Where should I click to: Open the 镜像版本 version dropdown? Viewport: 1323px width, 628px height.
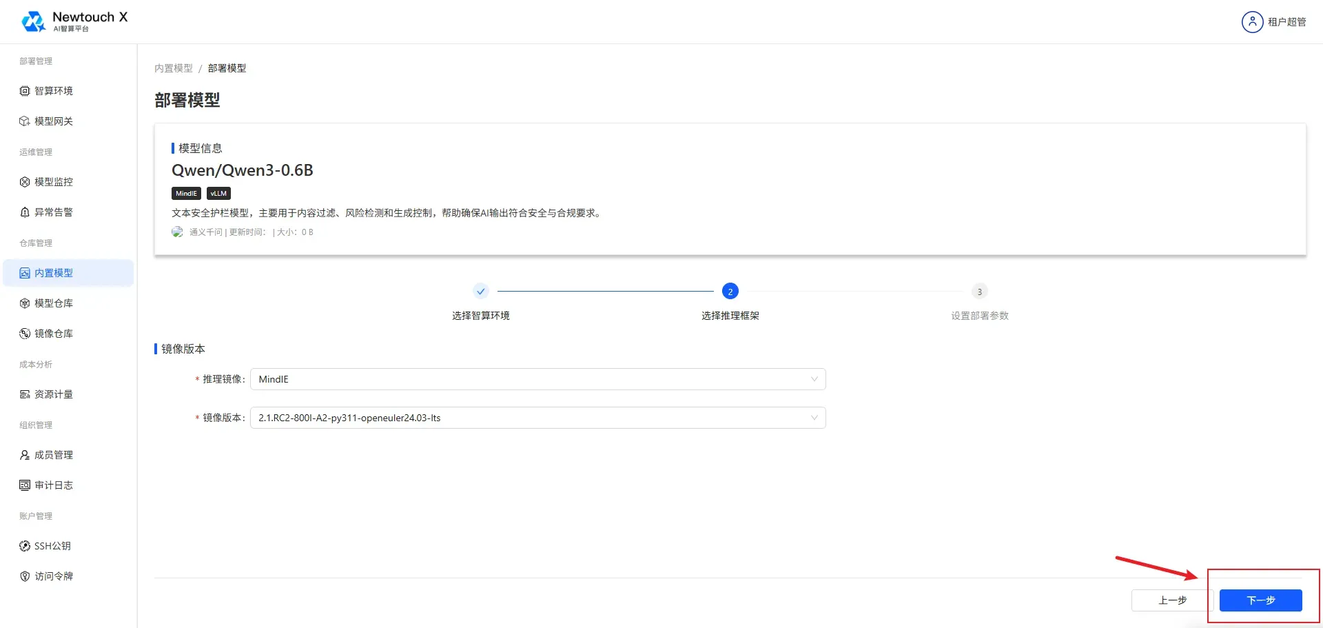537,418
